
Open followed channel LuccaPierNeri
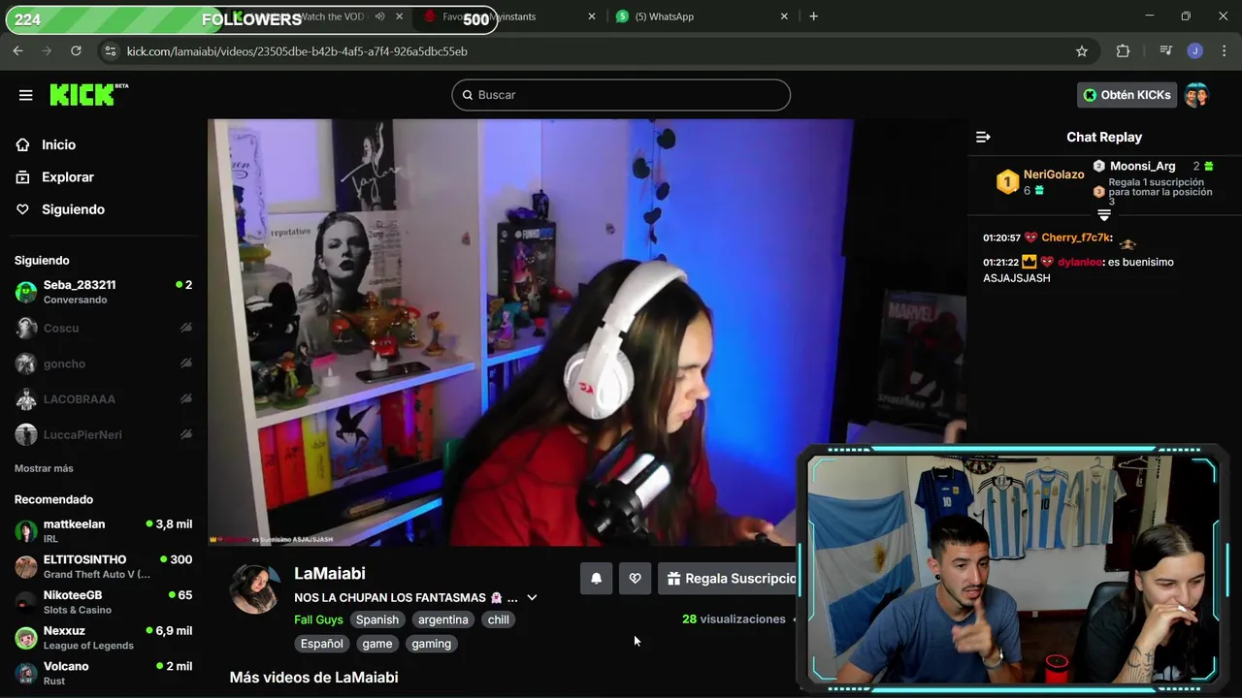point(103,435)
